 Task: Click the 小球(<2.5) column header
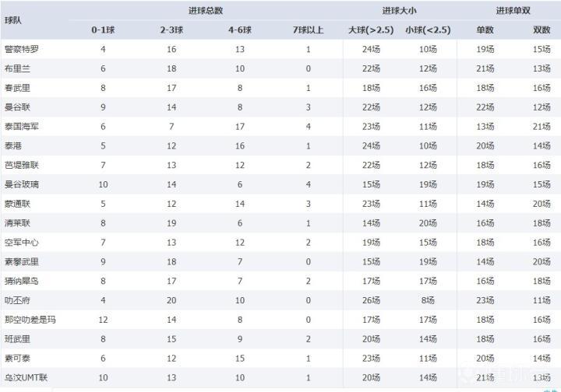[x=428, y=30]
